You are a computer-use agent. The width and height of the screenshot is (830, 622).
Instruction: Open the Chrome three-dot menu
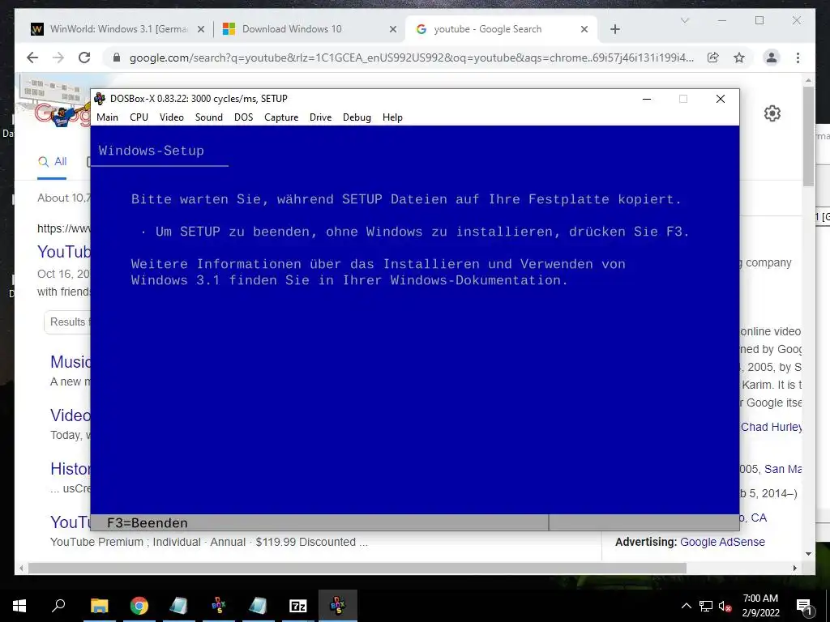[798, 58]
